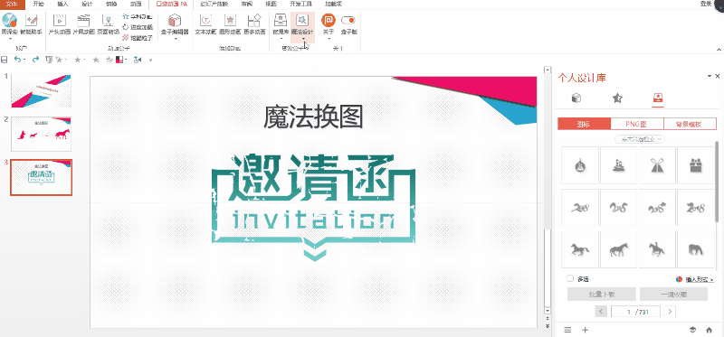The height and width of the screenshot is (337, 724).
Task: Click the particle effect item in ribbon
Action: click(x=138, y=38)
